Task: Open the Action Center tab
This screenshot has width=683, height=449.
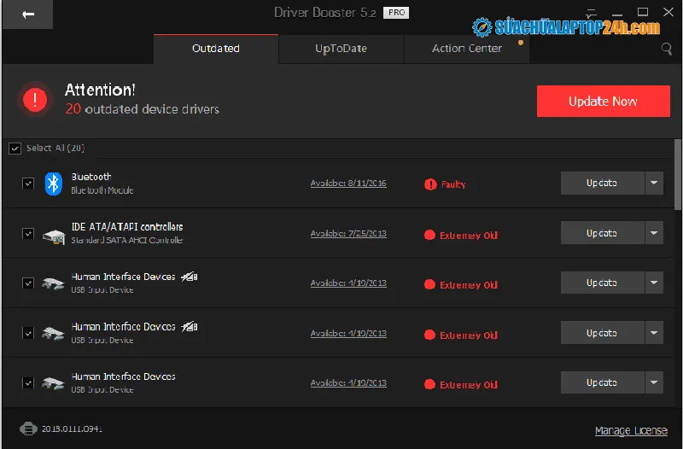Action: point(467,49)
